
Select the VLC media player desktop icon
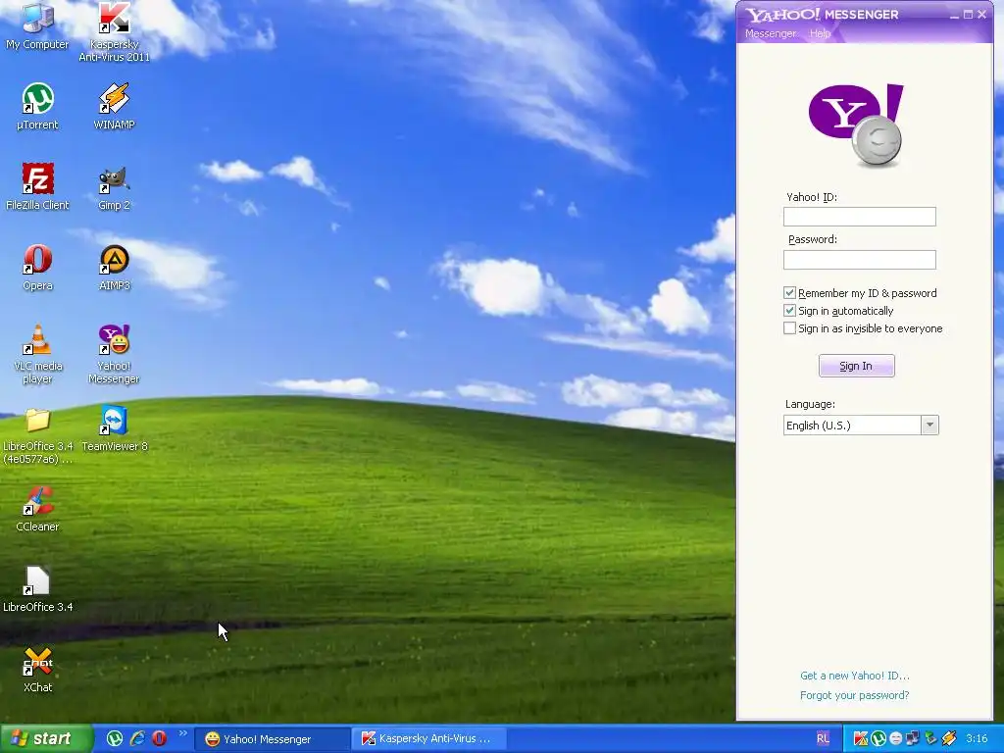point(37,353)
